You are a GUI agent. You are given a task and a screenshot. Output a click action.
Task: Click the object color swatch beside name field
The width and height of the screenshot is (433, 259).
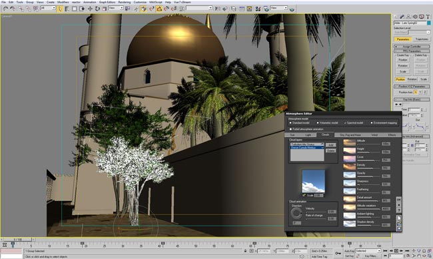click(x=429, y=23)
